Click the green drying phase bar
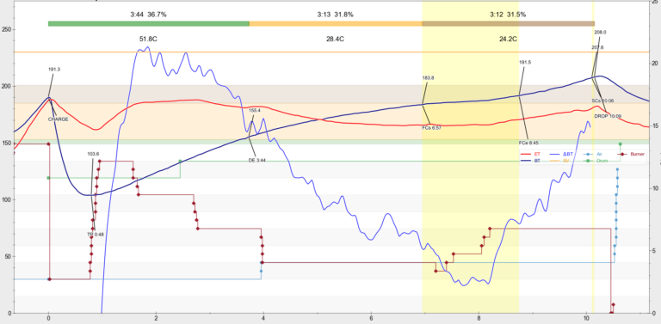The image size is (661, 324). pyautogui.click(x=149, y=23)
